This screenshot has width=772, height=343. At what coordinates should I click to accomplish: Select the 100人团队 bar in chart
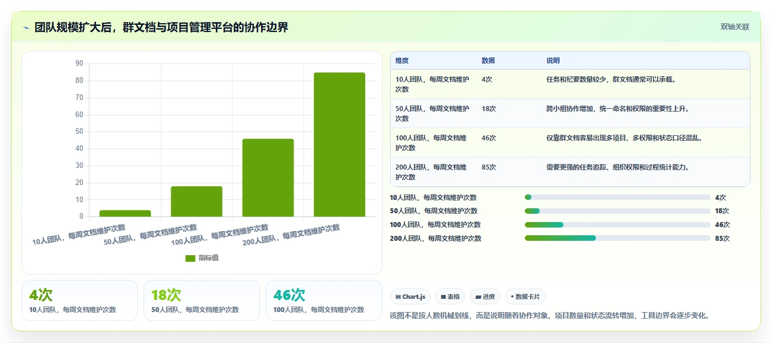point(268,178)
